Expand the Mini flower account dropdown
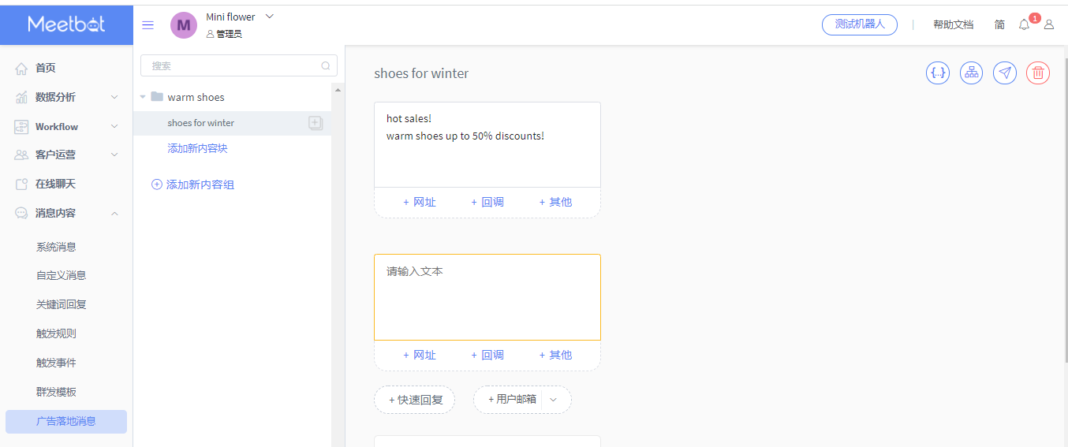1068x447 pixels. click(270, 16)
